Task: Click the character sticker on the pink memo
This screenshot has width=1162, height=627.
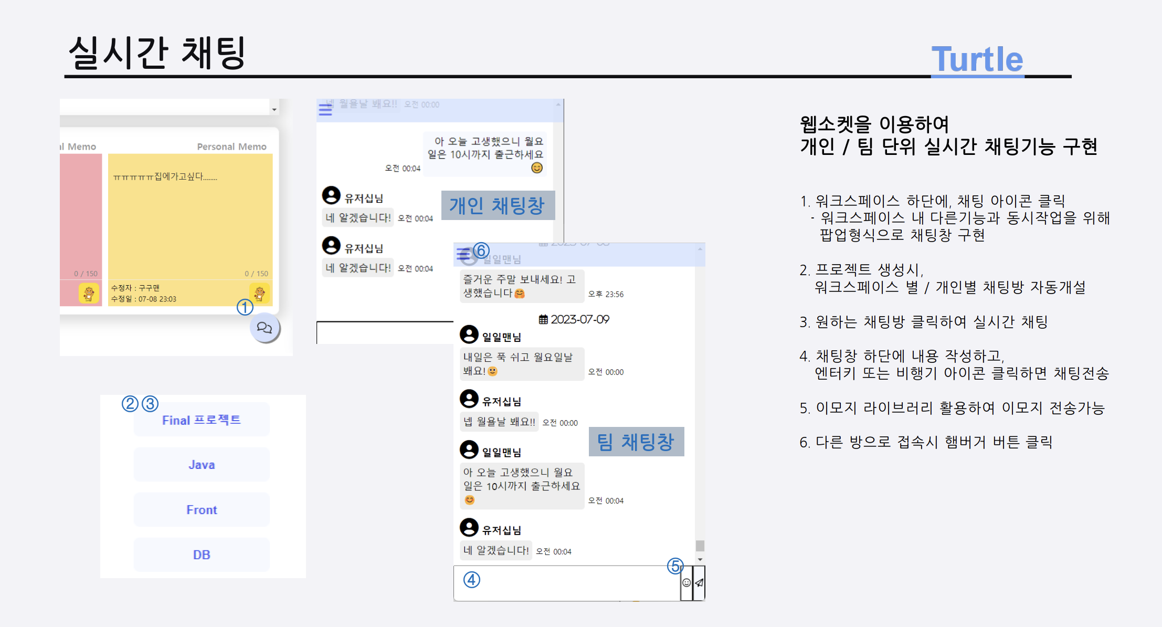Action: click(88, 293)
